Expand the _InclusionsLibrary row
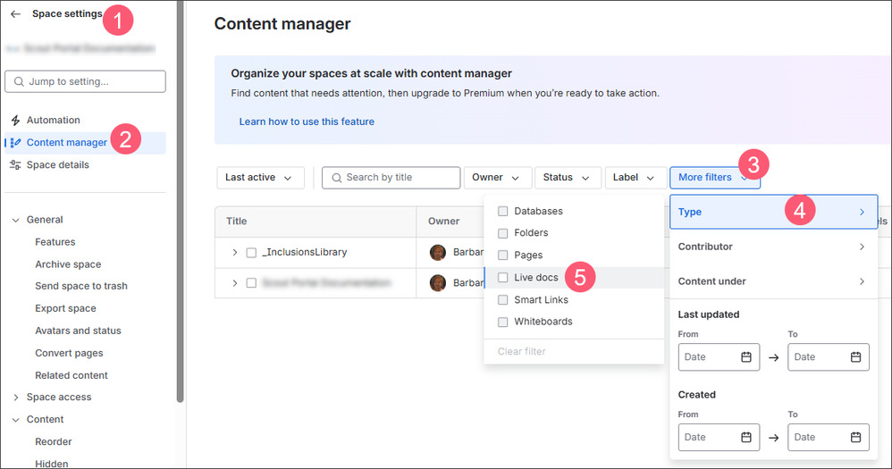This screenshot has height=469, width=892. (x=235, y=253)
